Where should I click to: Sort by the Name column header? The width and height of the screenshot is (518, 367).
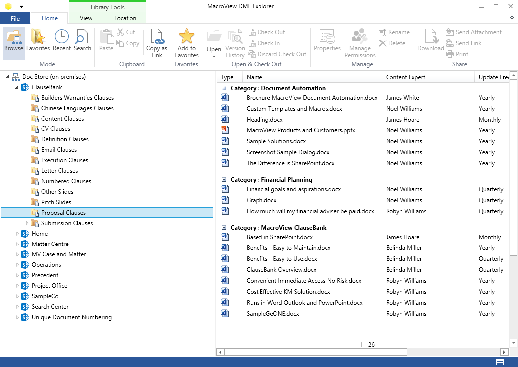click(x=312, y=77)
